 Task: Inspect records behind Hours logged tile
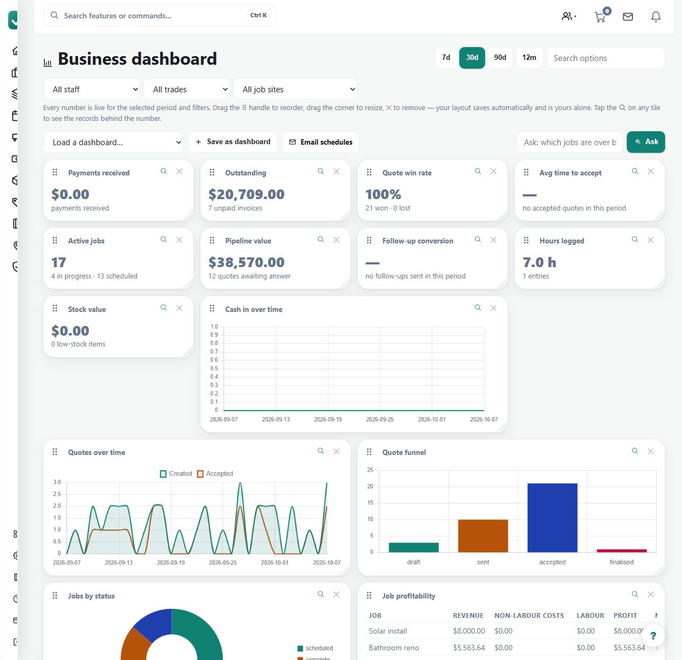(635, 239)
